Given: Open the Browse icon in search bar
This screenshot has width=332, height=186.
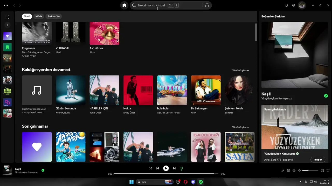Looking at the screenshot, I should (207, 5).
